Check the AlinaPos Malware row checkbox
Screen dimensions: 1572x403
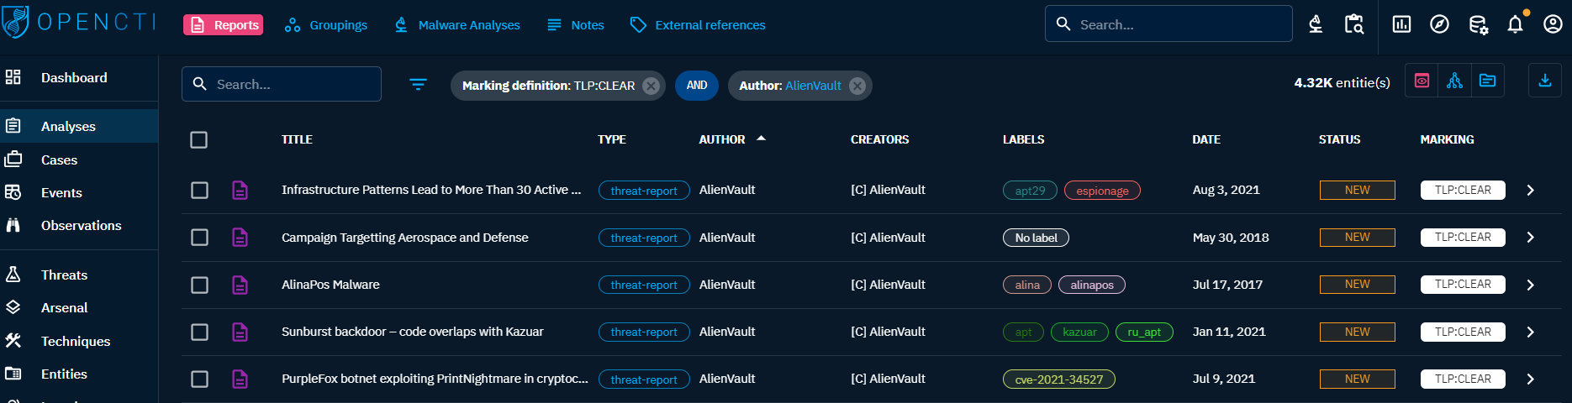point(199,285)
